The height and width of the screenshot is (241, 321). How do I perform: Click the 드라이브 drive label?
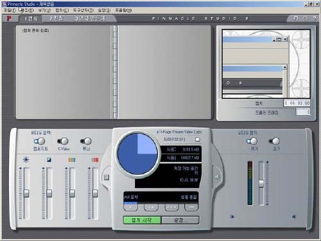pyautogui.click(x=174, y=139)
